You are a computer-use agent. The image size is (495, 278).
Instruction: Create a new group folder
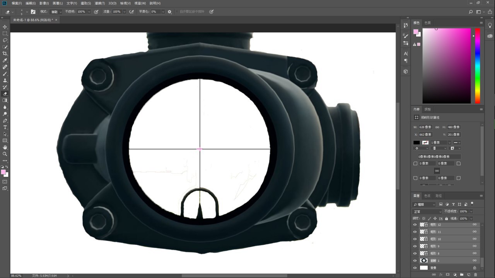point(462,275)
